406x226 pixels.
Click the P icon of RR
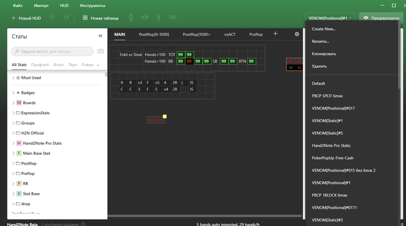[19, 183]
